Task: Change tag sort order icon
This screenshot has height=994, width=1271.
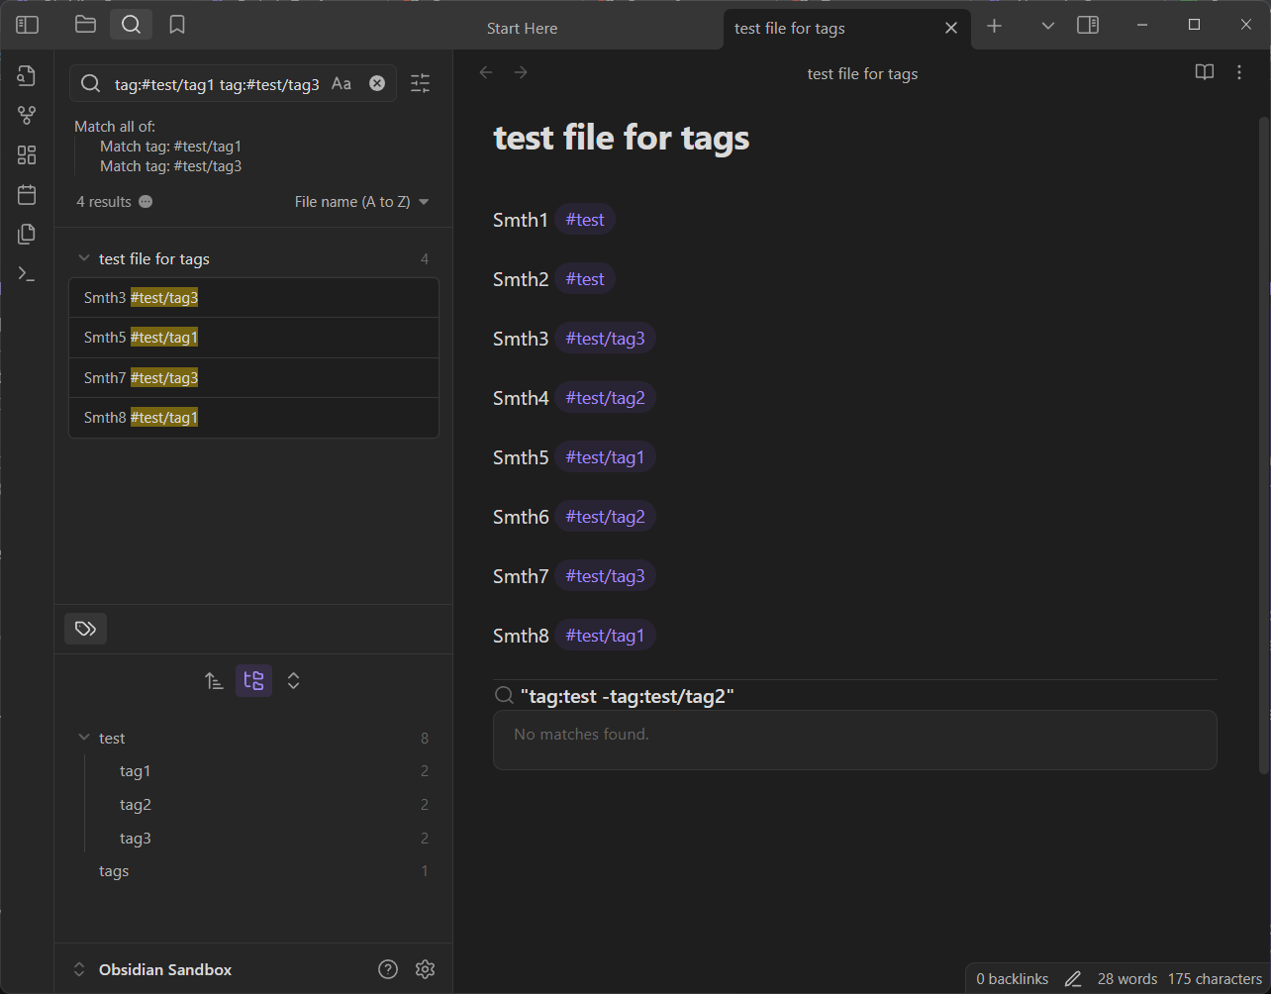Action: pyautogui.click(x=214, y=681)
